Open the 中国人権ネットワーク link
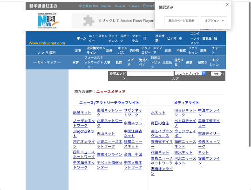251x190 pixels. pyautogui.click(x=133, y=165)
